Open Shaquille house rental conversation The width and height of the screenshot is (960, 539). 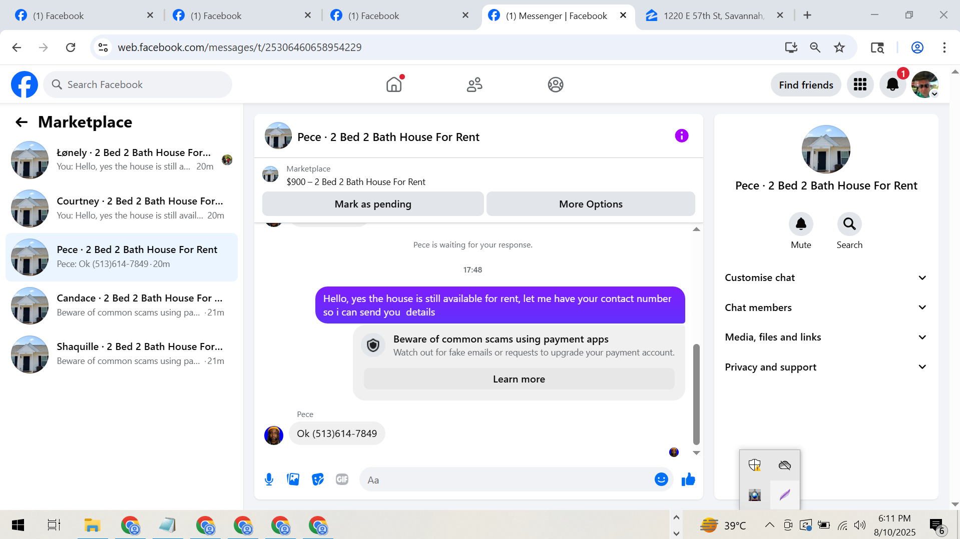(x=122, y=354)
